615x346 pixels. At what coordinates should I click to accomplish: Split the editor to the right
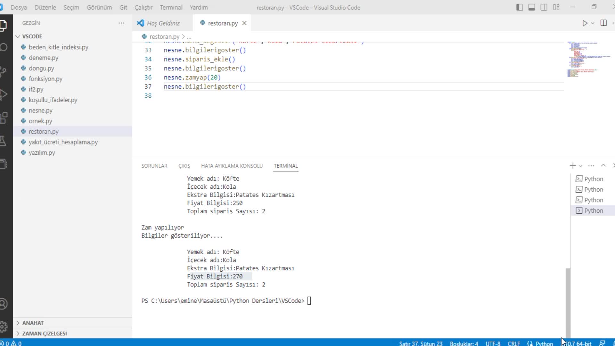[x=603, y=23]
